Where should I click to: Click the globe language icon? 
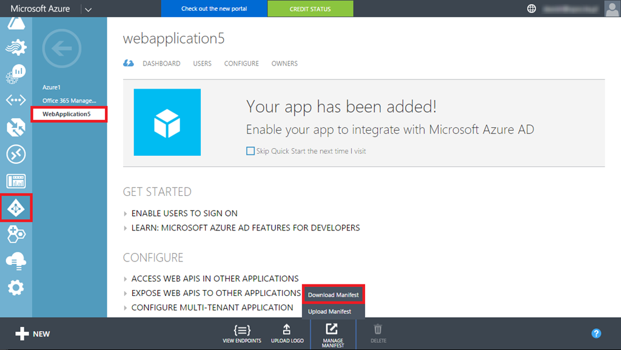[532, 8]
